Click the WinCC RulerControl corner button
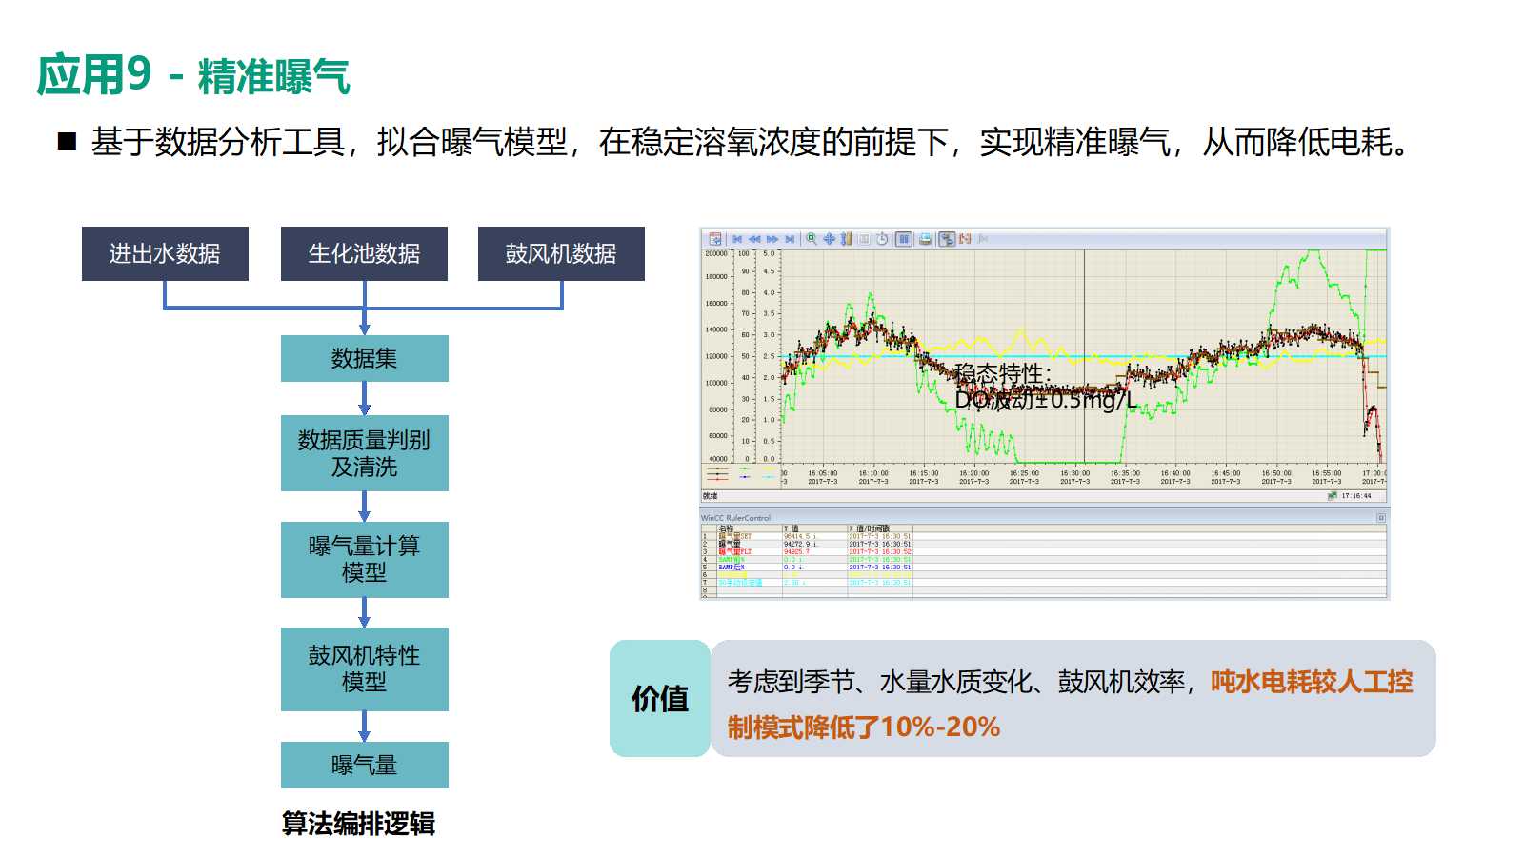 [1380, 518]
